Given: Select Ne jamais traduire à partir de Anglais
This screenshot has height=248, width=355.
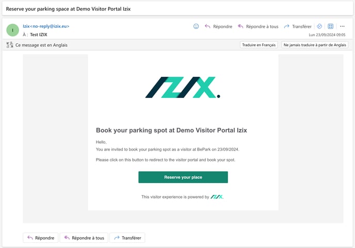Looking at the screenshot, I should tap(315, 45).
